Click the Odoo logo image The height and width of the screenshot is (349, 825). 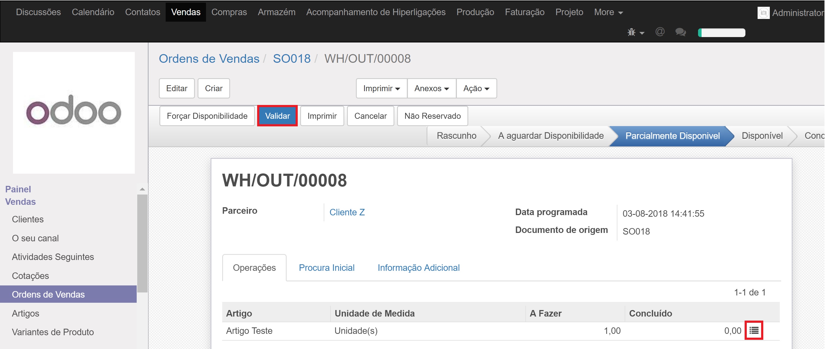[x=74, y=112]
